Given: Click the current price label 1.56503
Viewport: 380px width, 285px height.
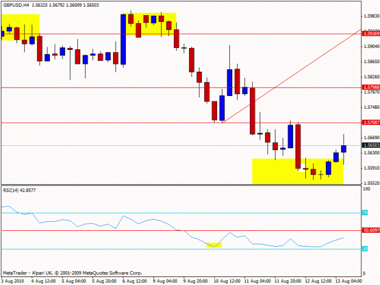Looking at the screenshot, I should coord(371,145).
